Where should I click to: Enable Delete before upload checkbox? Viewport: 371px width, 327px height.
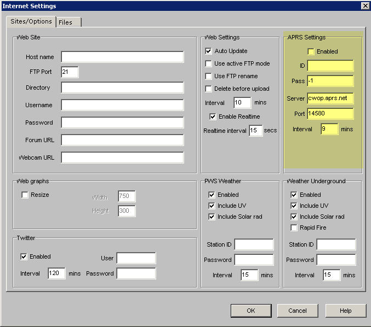pyautogui.click(x=209, y=89)
